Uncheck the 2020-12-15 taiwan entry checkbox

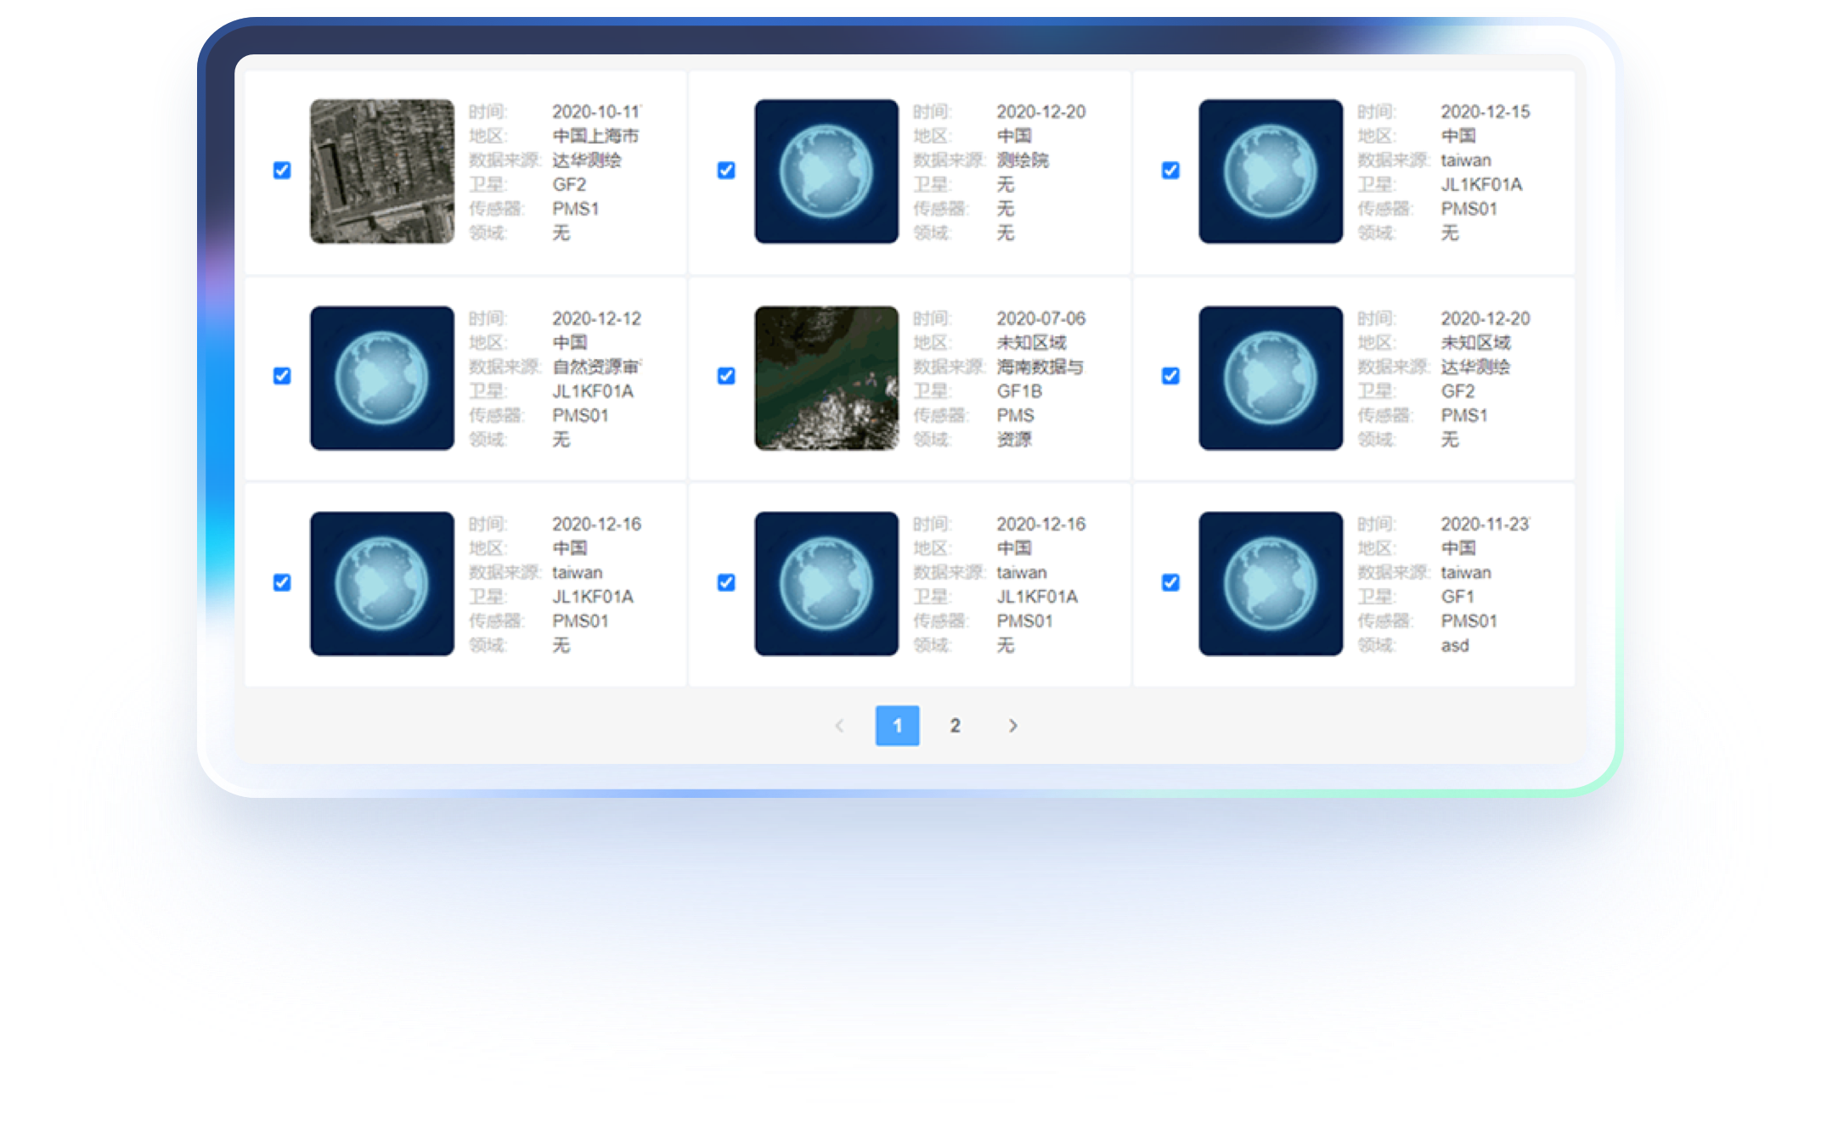click(1170, 171)
